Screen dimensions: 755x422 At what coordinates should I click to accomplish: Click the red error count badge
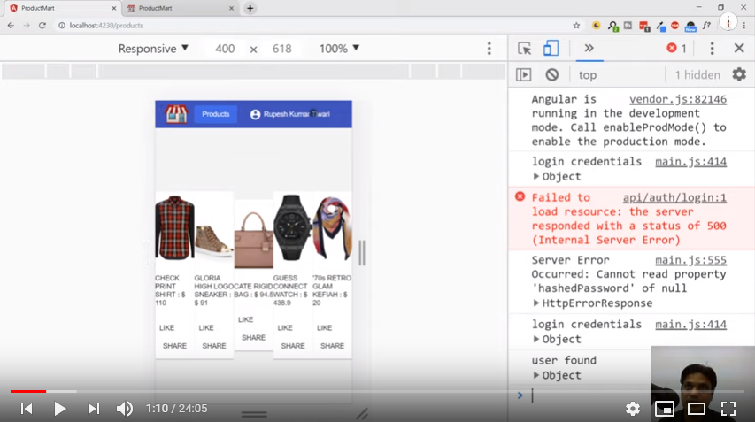(677, 49)
